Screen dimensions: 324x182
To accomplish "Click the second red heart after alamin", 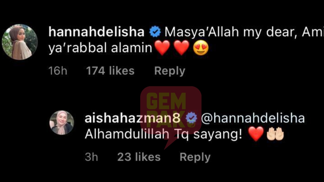I will (x=181, y=48).
